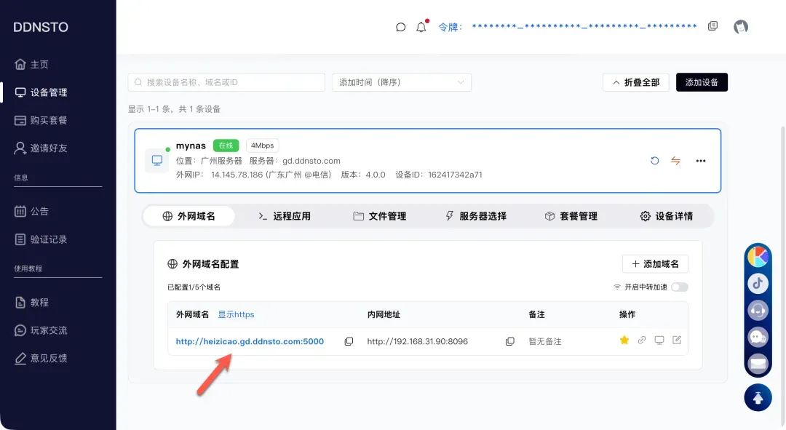Copy the internal address 192.168.31.90:8096

(x=509, y=341)
